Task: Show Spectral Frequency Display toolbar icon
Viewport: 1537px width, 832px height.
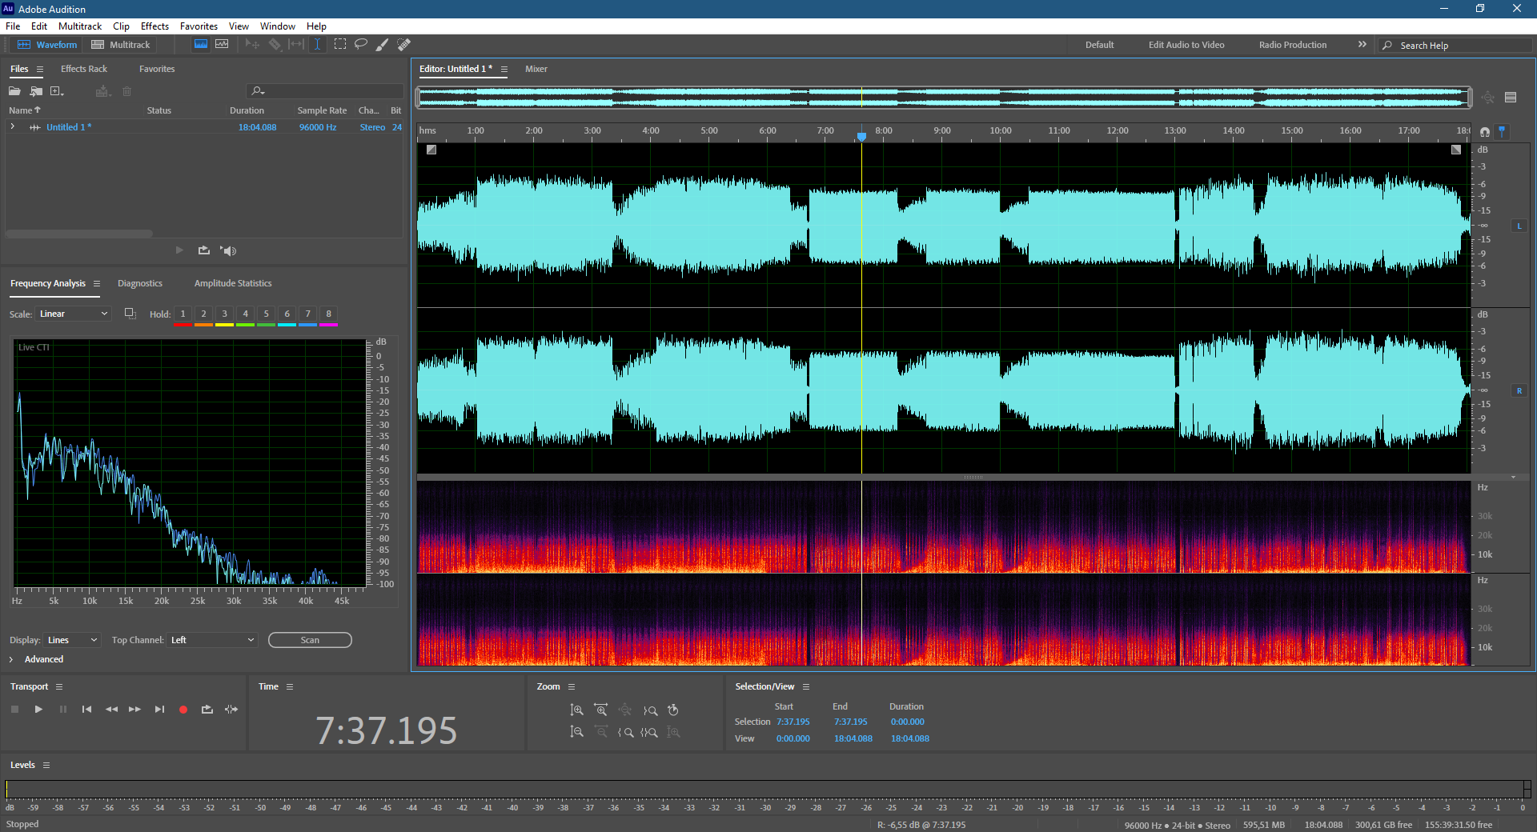Action: [201, 45]
